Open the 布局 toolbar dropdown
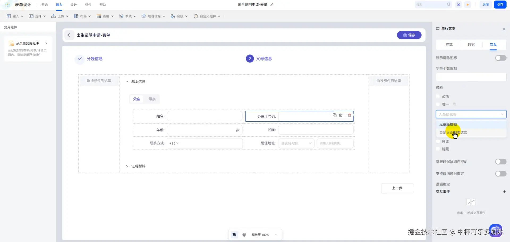 82,16
